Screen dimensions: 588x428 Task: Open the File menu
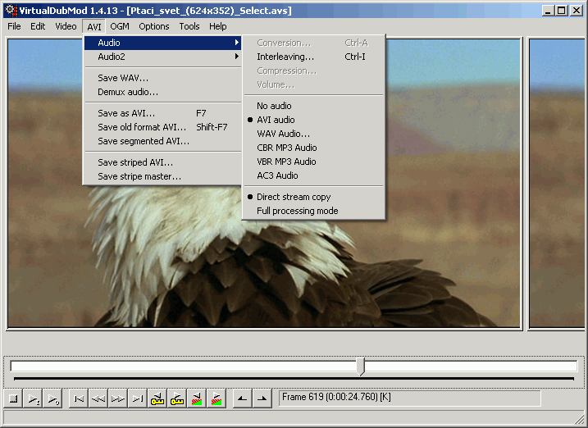coord(14,26)
